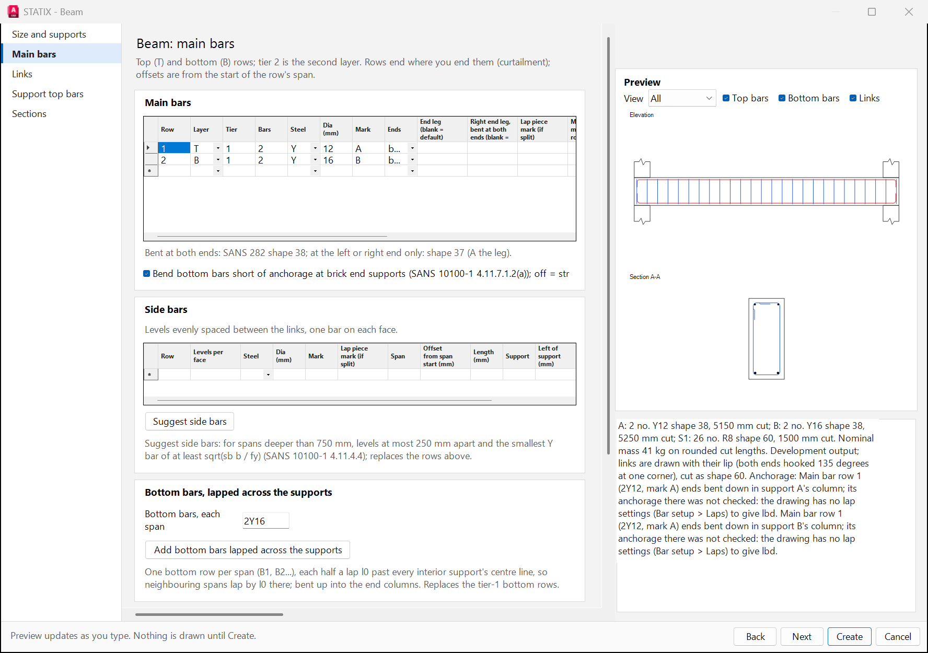This screenshot has height=653, width=928.
Task: Click the row 2 Mark cell showing B
Action: click(x=368, y=160)
